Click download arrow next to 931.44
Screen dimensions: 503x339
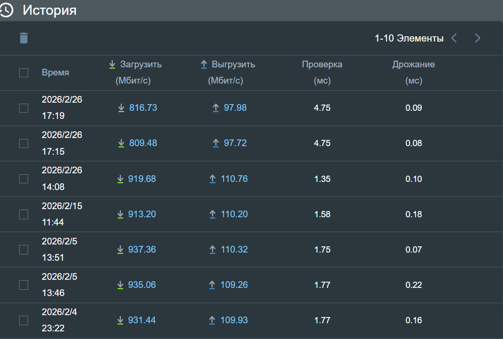[120, 320]
